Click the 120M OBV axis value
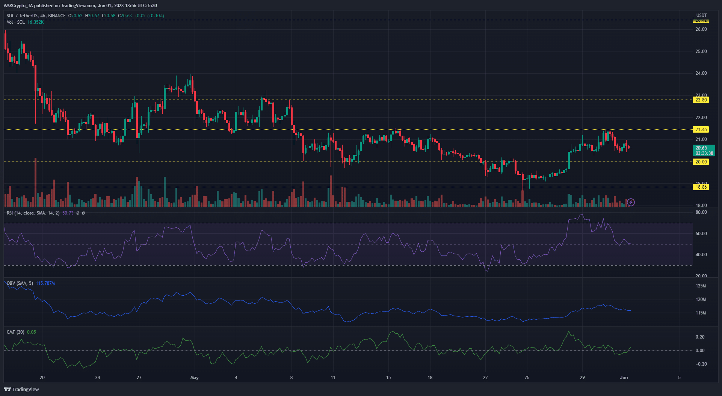 [x=701, y=300]
